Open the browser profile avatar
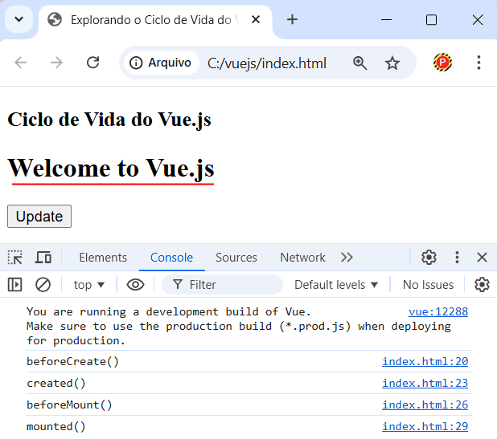 (x=442, y=63)
